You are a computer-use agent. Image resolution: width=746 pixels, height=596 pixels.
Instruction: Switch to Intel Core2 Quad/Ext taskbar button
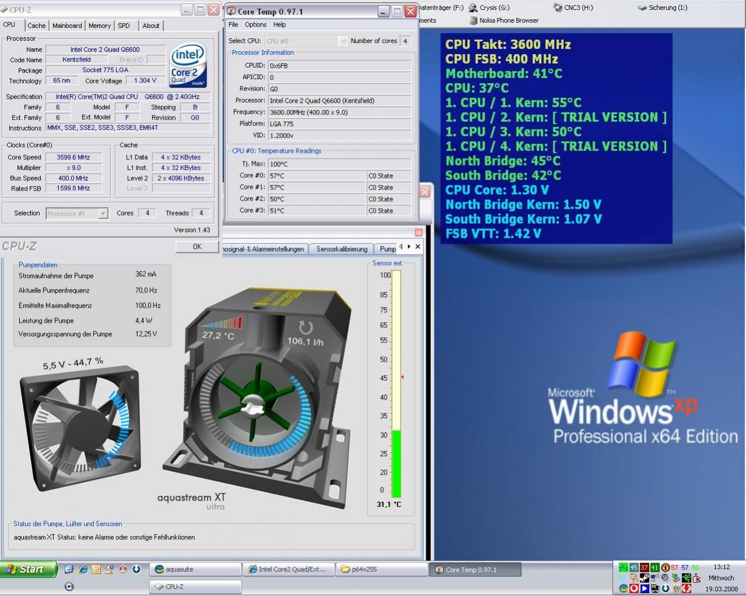point(289,569)
